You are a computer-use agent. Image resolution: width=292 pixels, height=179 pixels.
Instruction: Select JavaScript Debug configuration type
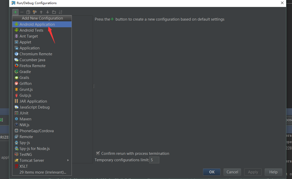[x=42, y=107]
